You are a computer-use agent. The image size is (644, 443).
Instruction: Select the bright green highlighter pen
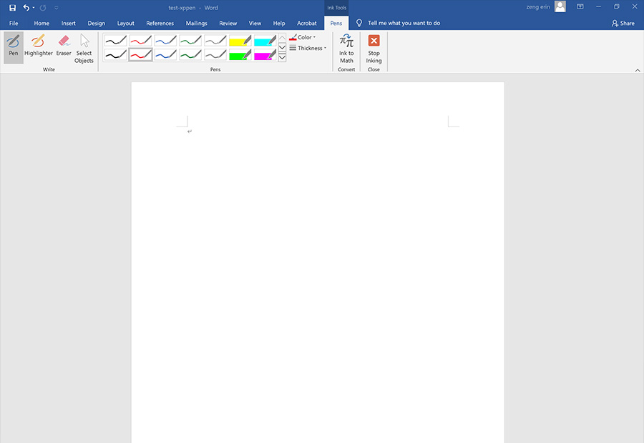click(x=240, y=54)
